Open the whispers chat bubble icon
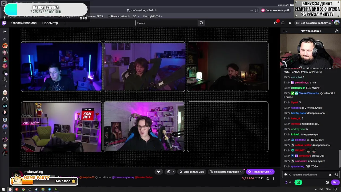 (283, 23)
